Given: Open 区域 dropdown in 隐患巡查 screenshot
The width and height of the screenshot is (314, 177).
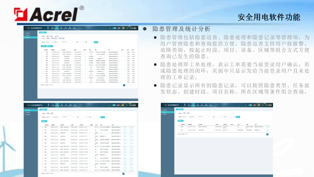Looking at the screenshot, I should point(83,117).
